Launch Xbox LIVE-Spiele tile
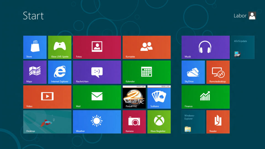Screen dimensions: 265x149 coord(60,47)
